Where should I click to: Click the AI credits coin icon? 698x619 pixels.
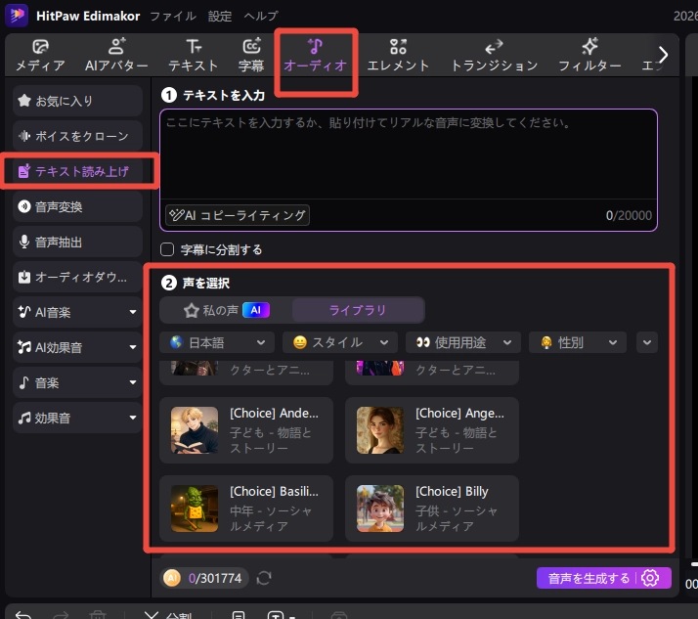[x=172, y=578]
